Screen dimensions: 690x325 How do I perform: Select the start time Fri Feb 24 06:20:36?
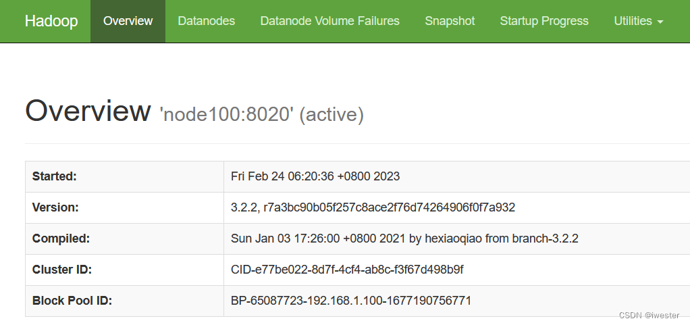point(315,176)
